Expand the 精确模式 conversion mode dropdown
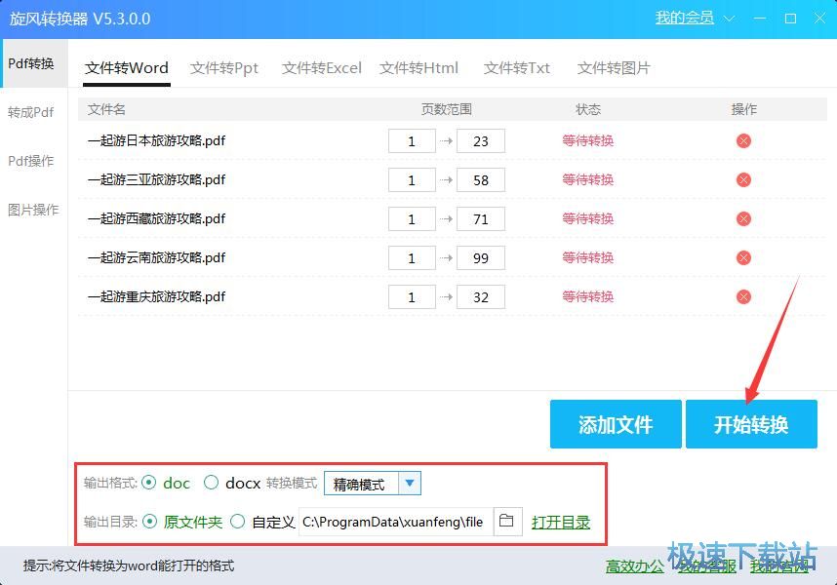The height and width of the screenshot is (585, 837). (410, 483)
